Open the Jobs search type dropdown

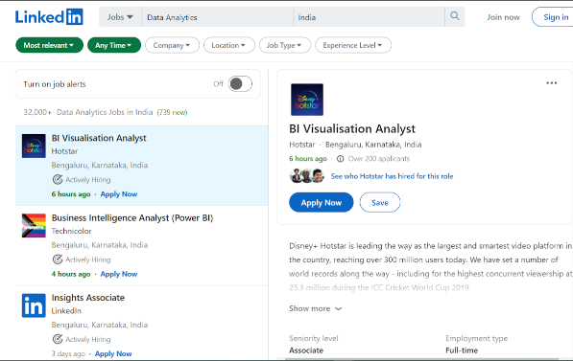(x=120, y=17)
